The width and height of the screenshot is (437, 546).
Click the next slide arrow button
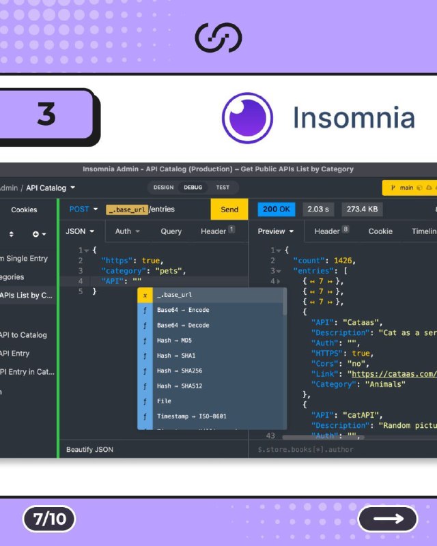388,519
